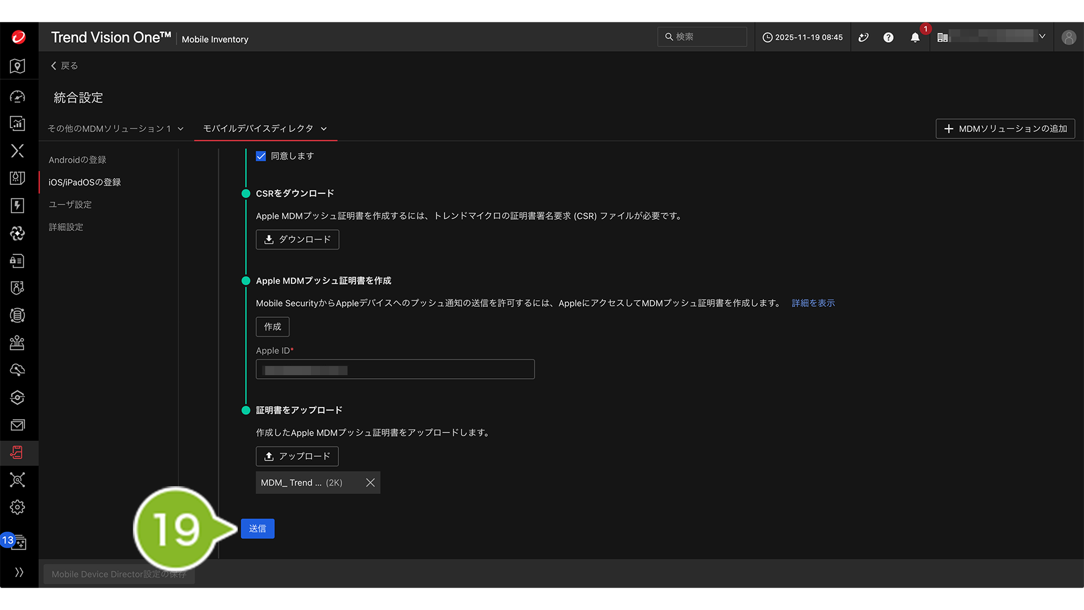Screen dimensions: 1084x610
Task: Open the help question mark icon
Action: [x=888, y=38]
